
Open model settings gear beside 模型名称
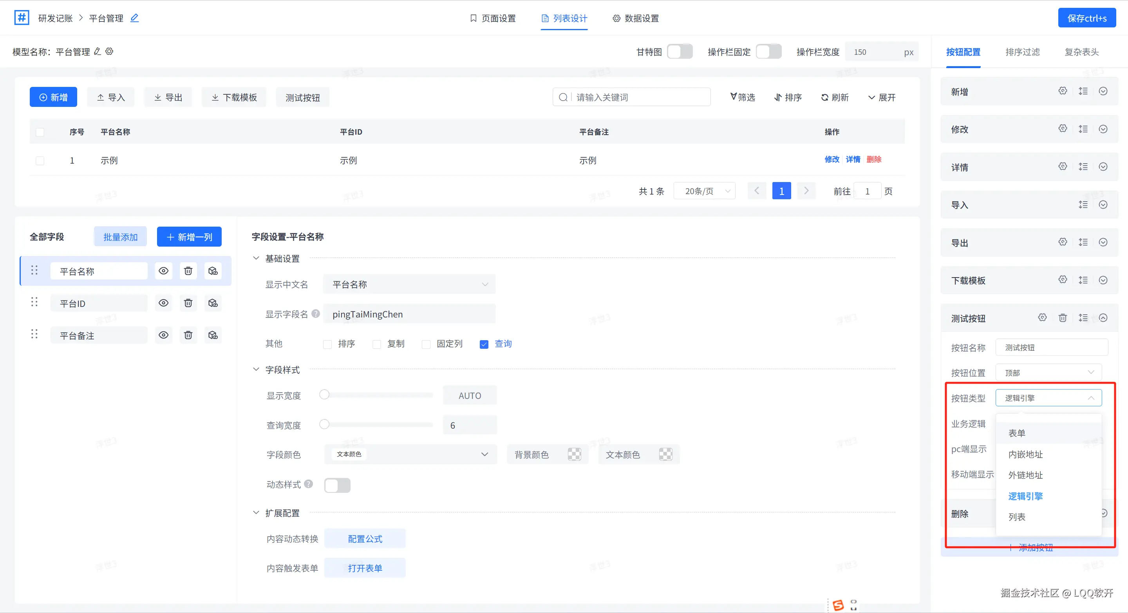point(110,52)
